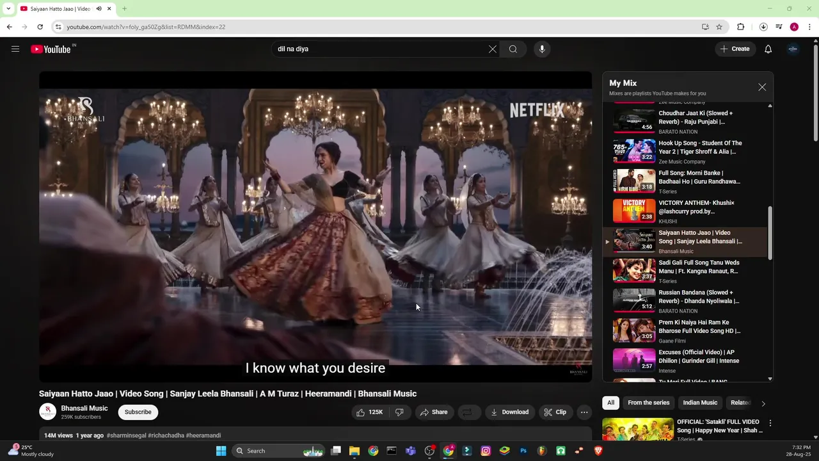Share the current video
Viewport: 819px width, 461px height.
click(434, 412)
